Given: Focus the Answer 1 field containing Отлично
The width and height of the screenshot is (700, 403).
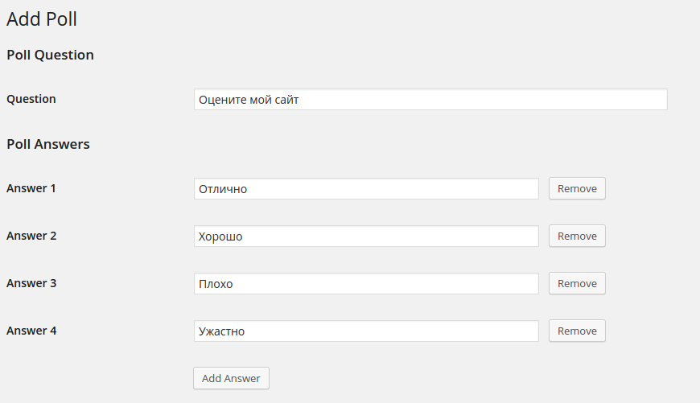Looking at the screenshot, I should pos(366,189).
